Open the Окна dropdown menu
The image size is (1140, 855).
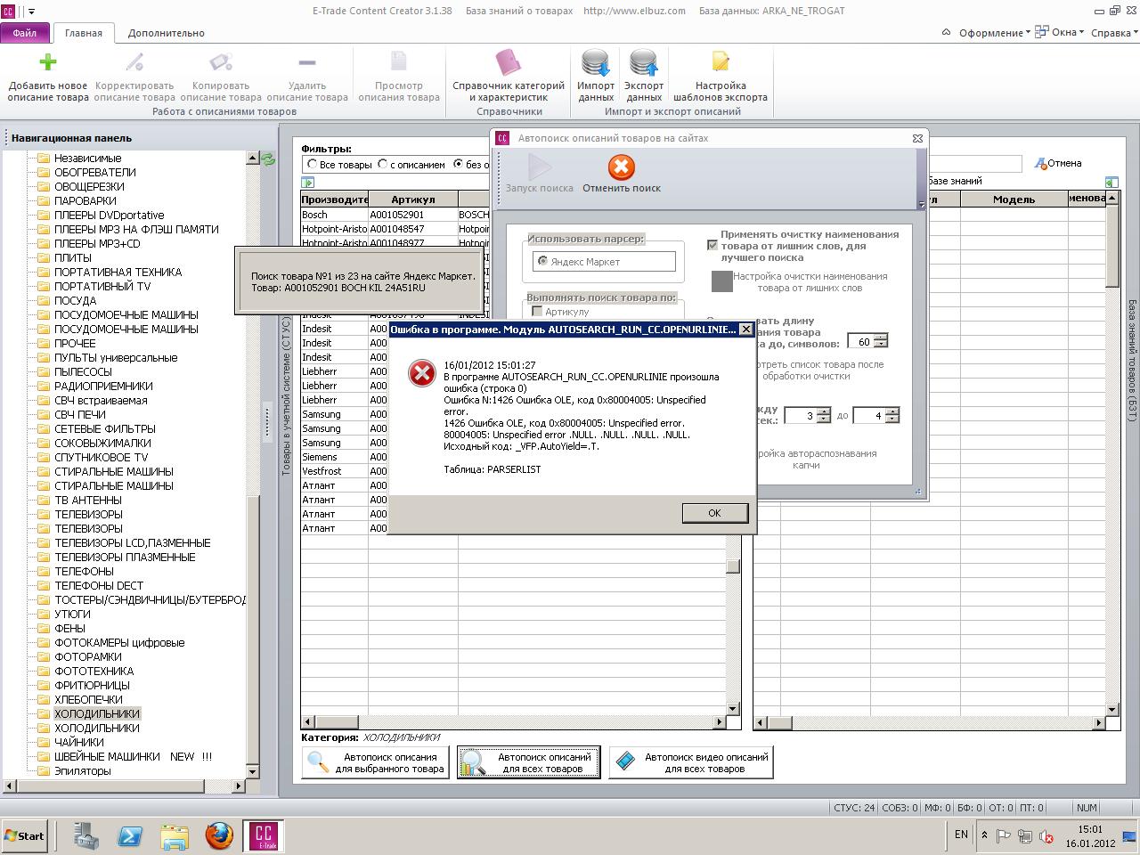click(x=1062, y=33)
